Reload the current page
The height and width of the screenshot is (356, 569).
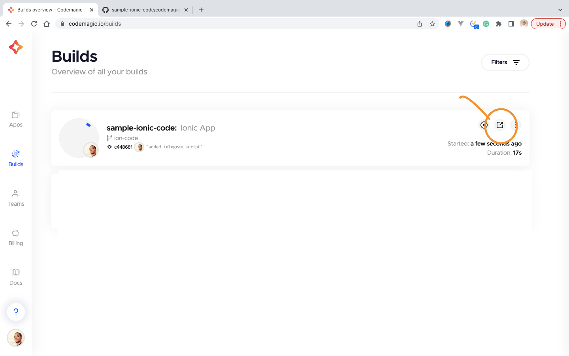34,24
